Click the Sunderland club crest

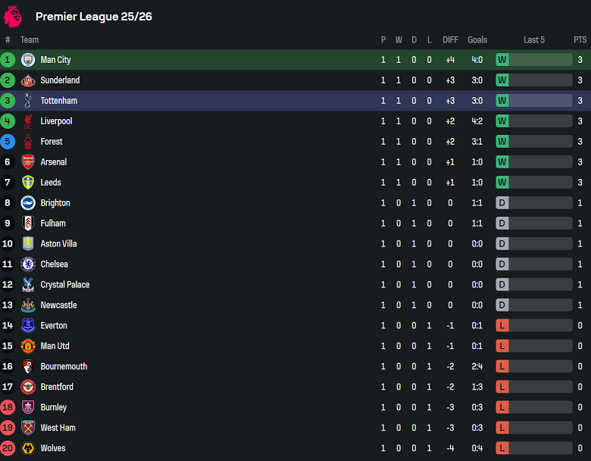point(28,80)
